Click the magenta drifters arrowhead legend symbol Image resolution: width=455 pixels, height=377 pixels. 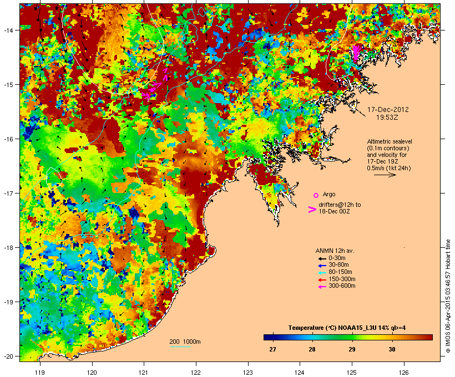click(x=312, y=210)
